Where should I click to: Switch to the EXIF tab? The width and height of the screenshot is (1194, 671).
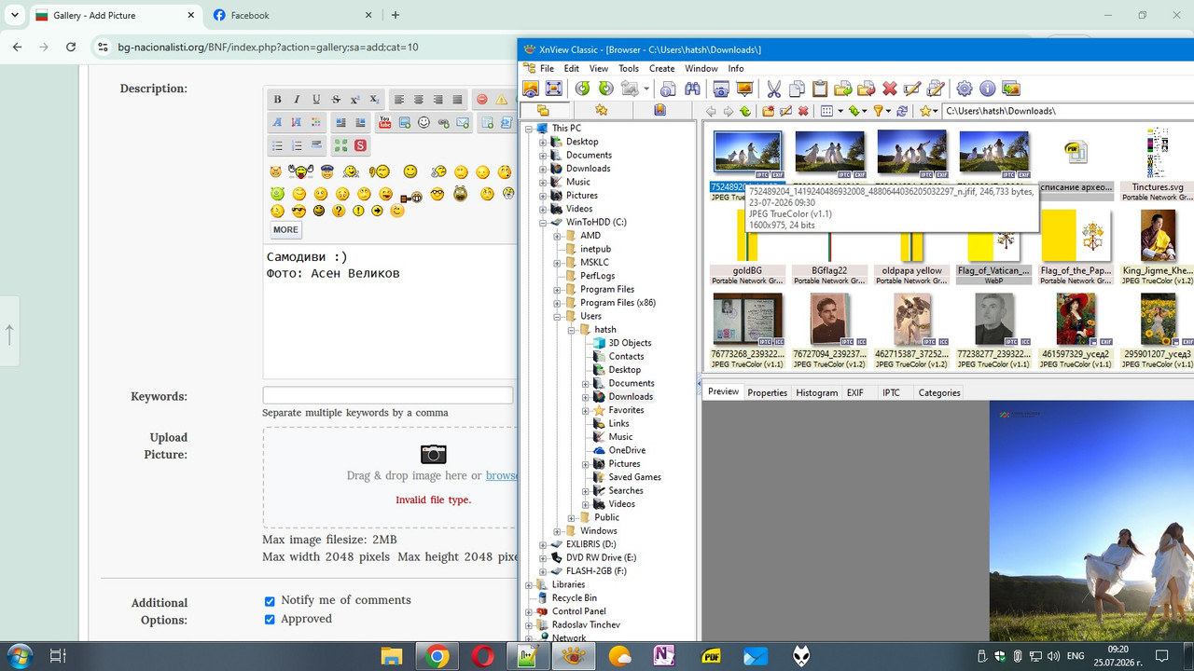click(854, 392)
